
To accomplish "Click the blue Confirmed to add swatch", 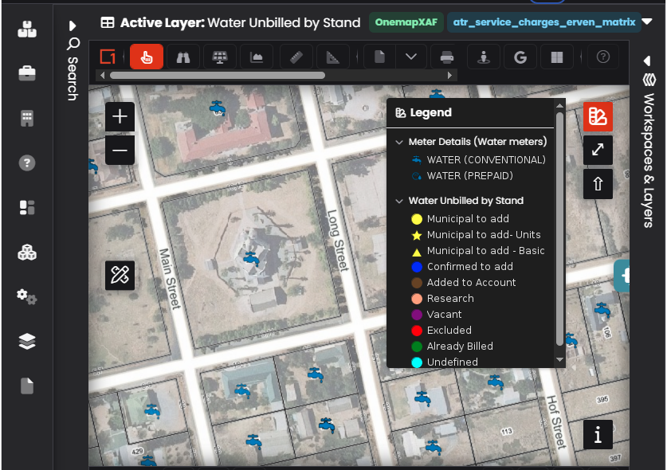I will 417,267.
